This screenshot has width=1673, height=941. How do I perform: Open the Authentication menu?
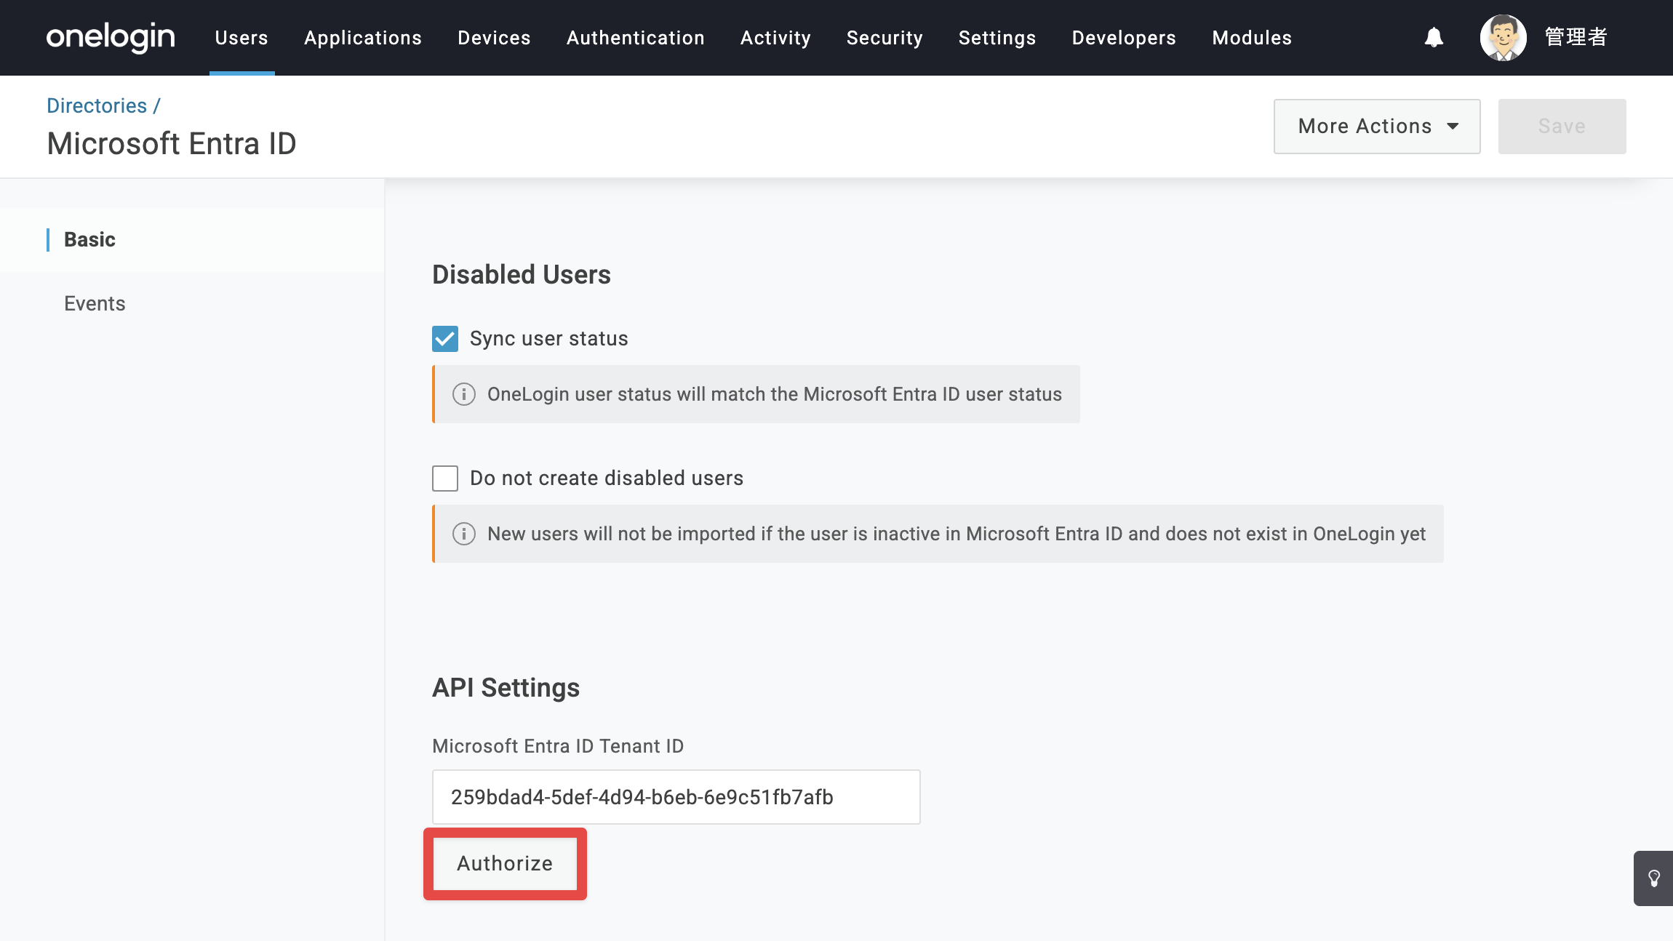click(636, 38)
